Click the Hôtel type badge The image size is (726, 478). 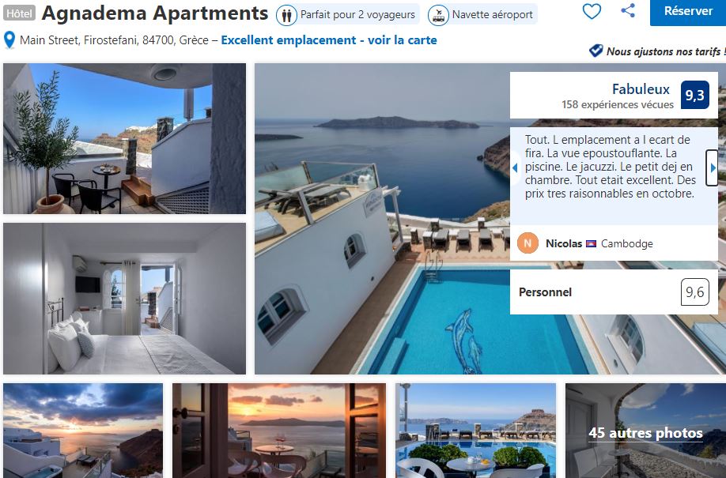pyautogui.click(x=19, y=13)
